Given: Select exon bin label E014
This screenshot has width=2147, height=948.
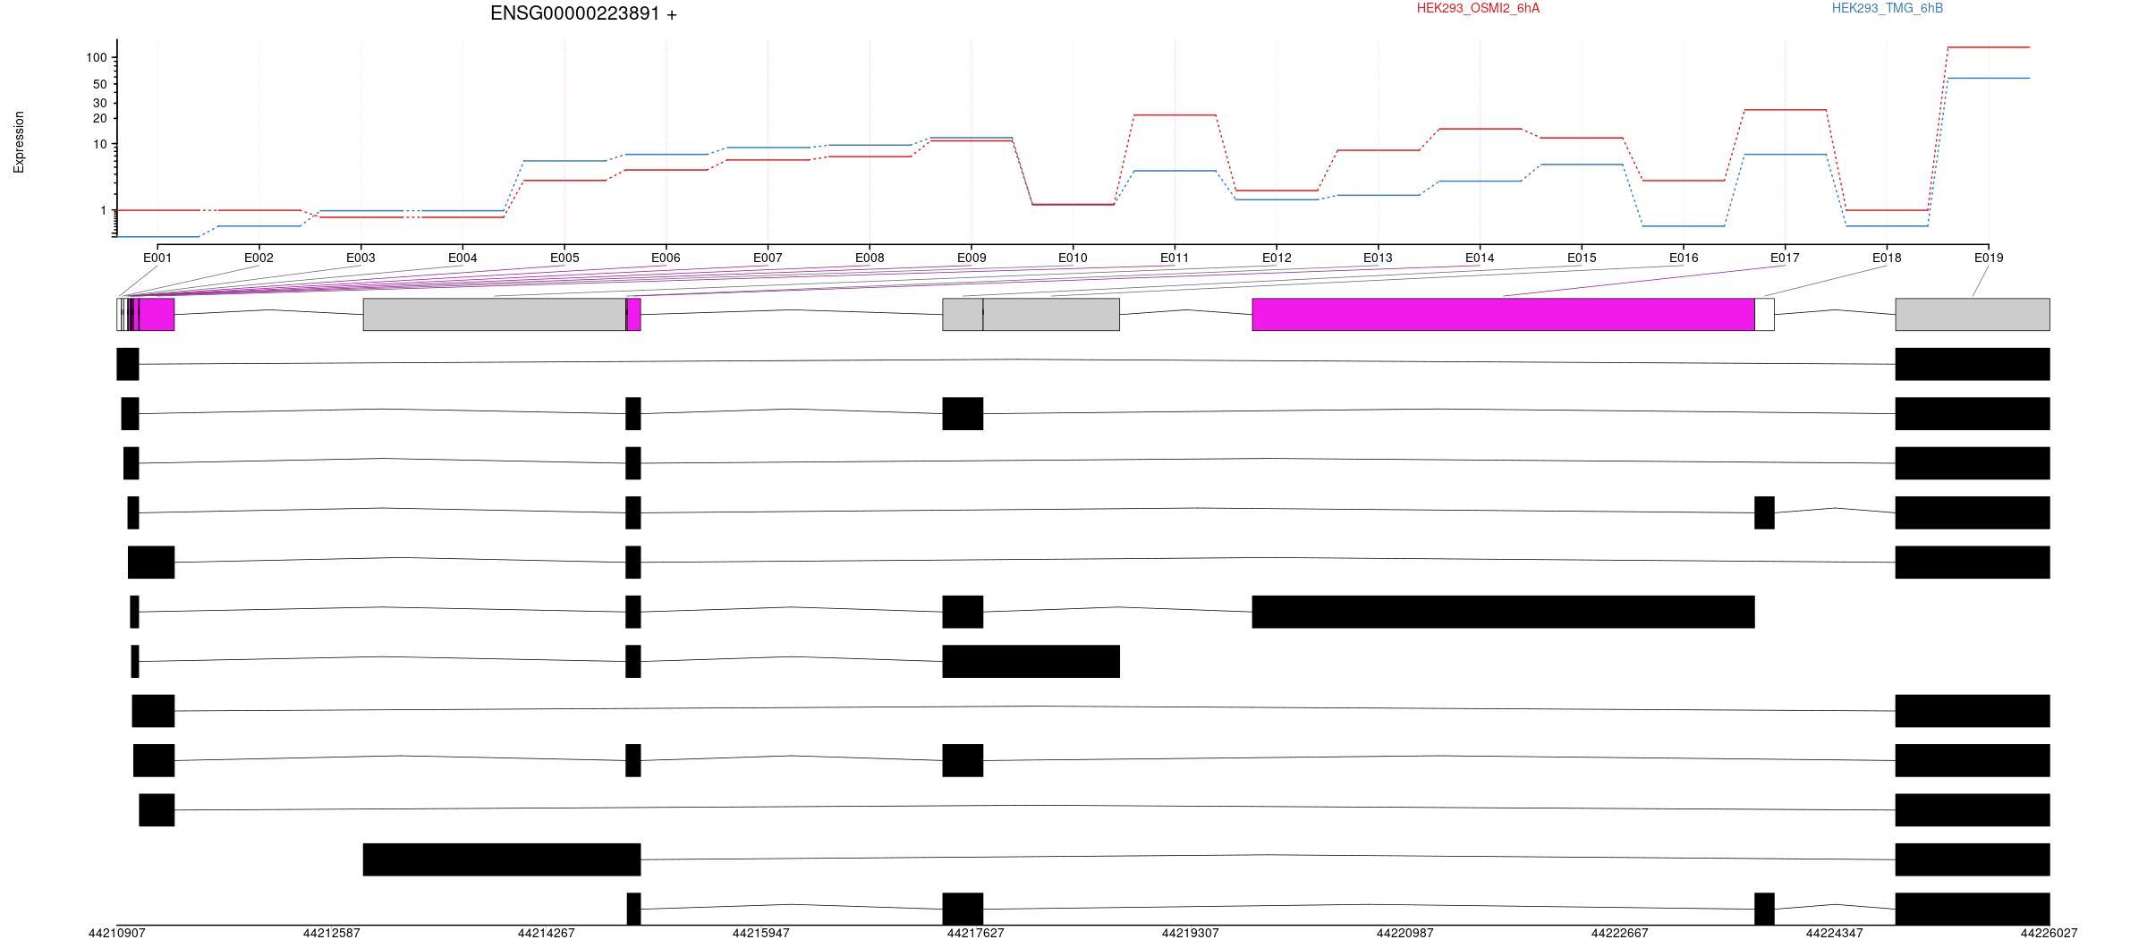Looking at the screenshot, I should click(1480, 258).
